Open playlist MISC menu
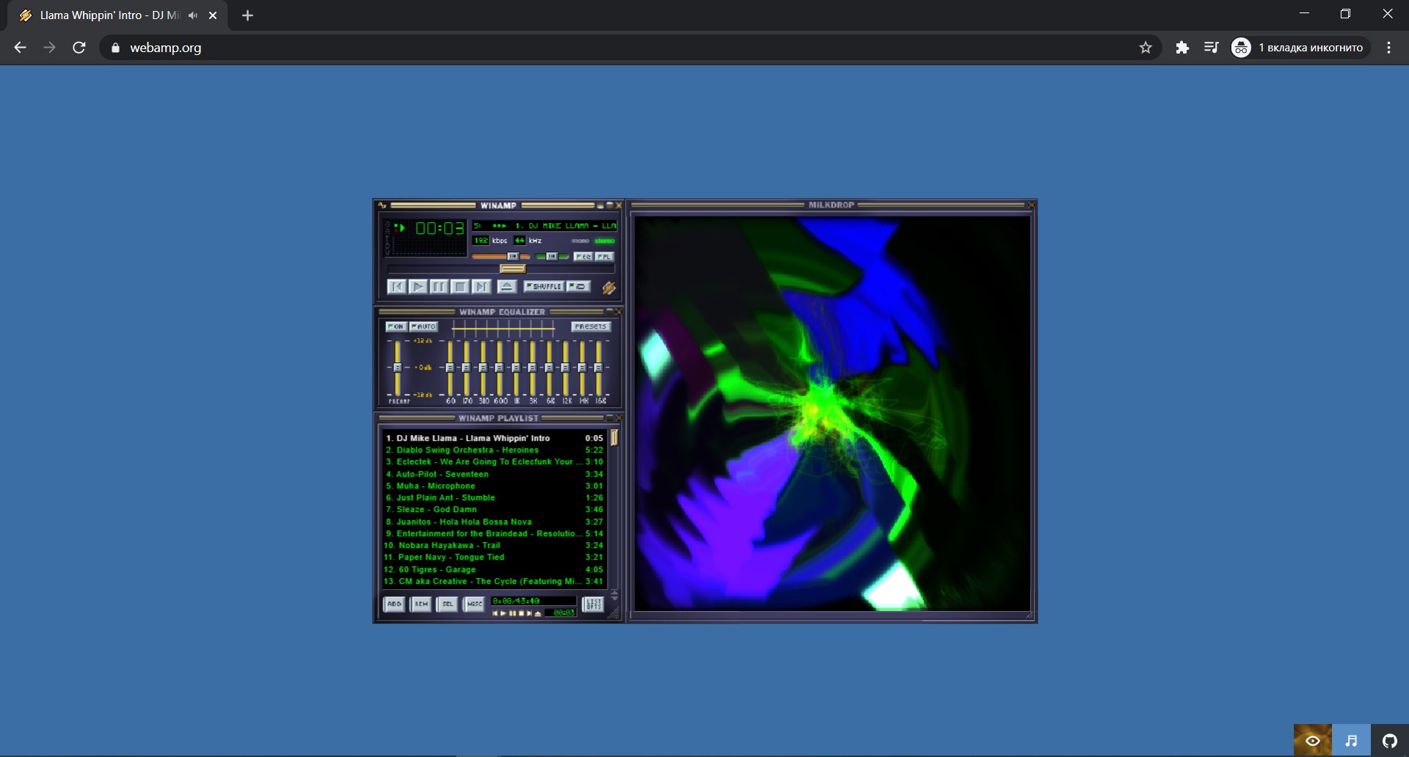The image size is (1409, 757). tap(474, 604)
